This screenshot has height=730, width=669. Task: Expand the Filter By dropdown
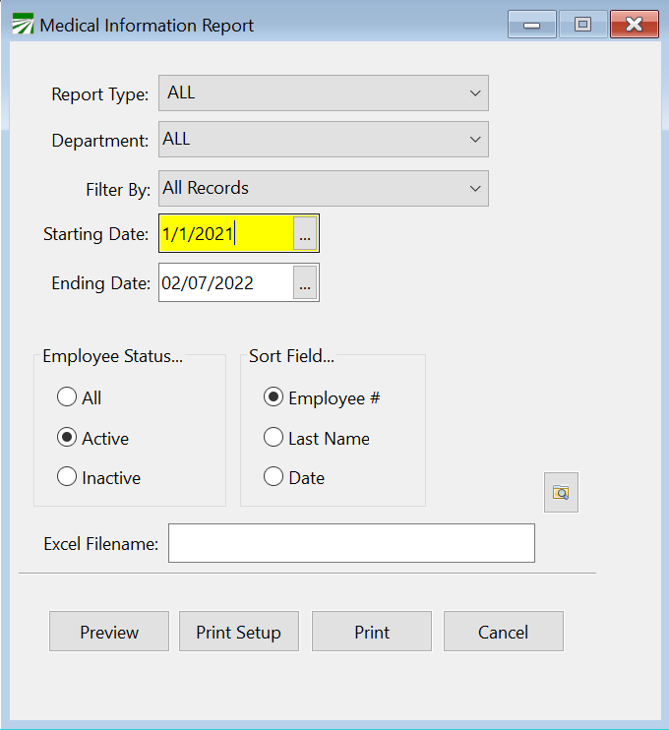[x=475, y=188]
